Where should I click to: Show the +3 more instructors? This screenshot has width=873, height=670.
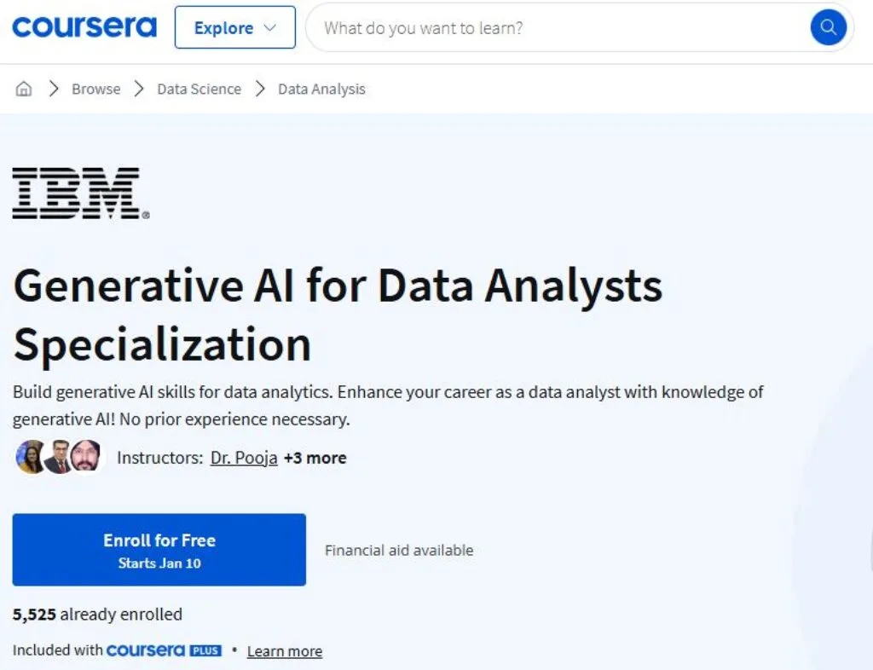pyautogui.click(x=315, y=458)
